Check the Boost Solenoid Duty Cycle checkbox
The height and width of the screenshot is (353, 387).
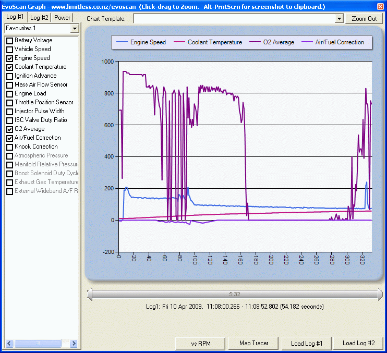pos(9,174)
